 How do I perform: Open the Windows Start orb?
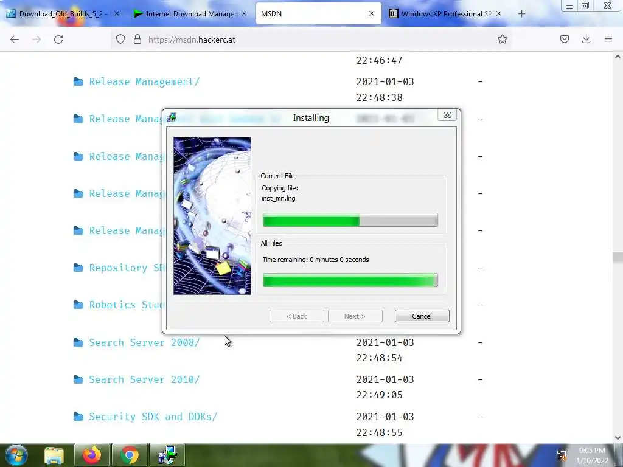point(16,455)
